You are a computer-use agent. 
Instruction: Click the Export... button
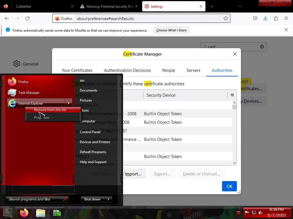[162, 174]
